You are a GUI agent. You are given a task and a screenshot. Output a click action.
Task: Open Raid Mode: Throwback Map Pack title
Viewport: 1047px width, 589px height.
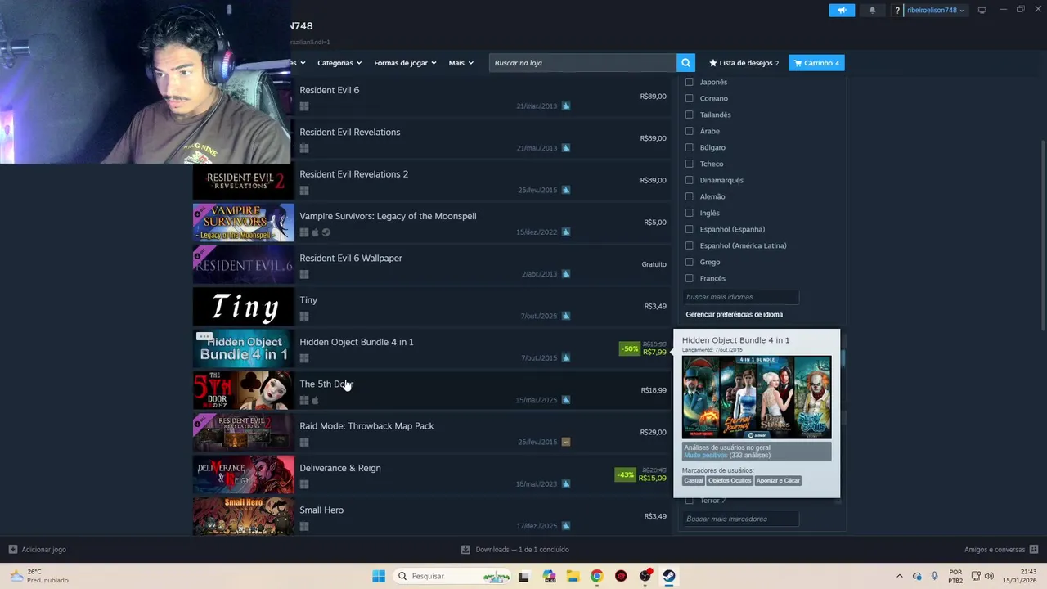(x=366, y=426)
